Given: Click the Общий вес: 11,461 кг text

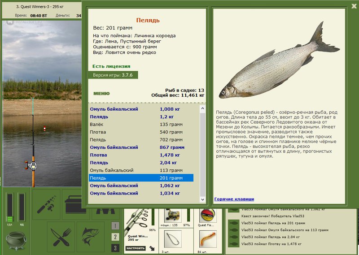Looking at the screenshot, I should tap(178, 95).
